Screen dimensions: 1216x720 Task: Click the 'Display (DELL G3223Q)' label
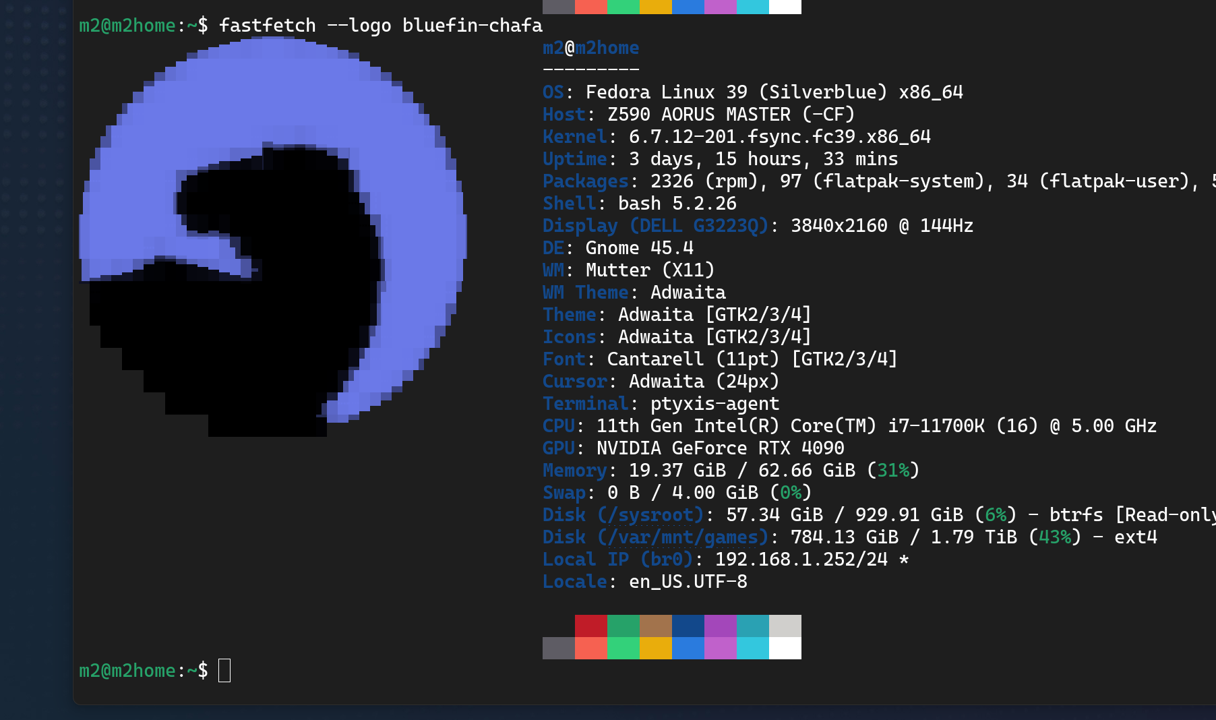pos(656,226)
